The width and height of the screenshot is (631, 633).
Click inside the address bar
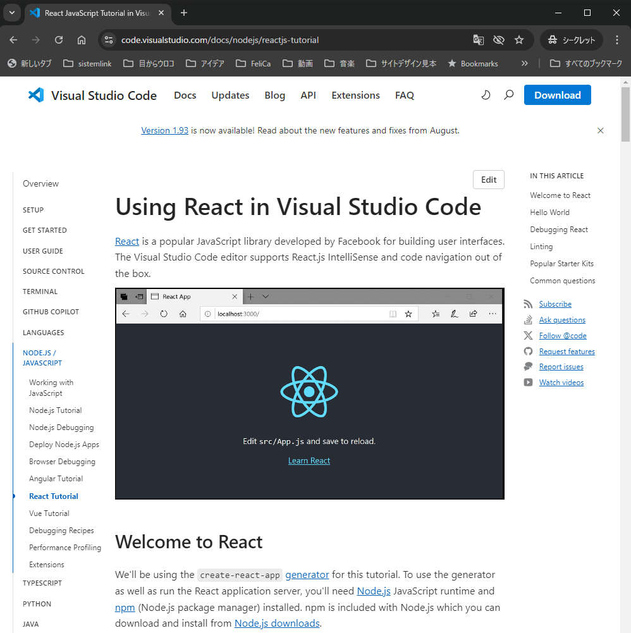(x=253, y=39)
